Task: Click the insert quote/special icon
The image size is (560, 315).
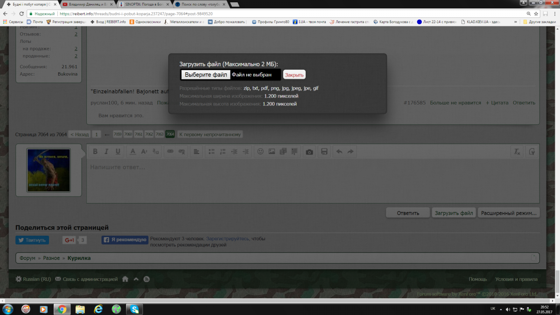Action: 294,152
